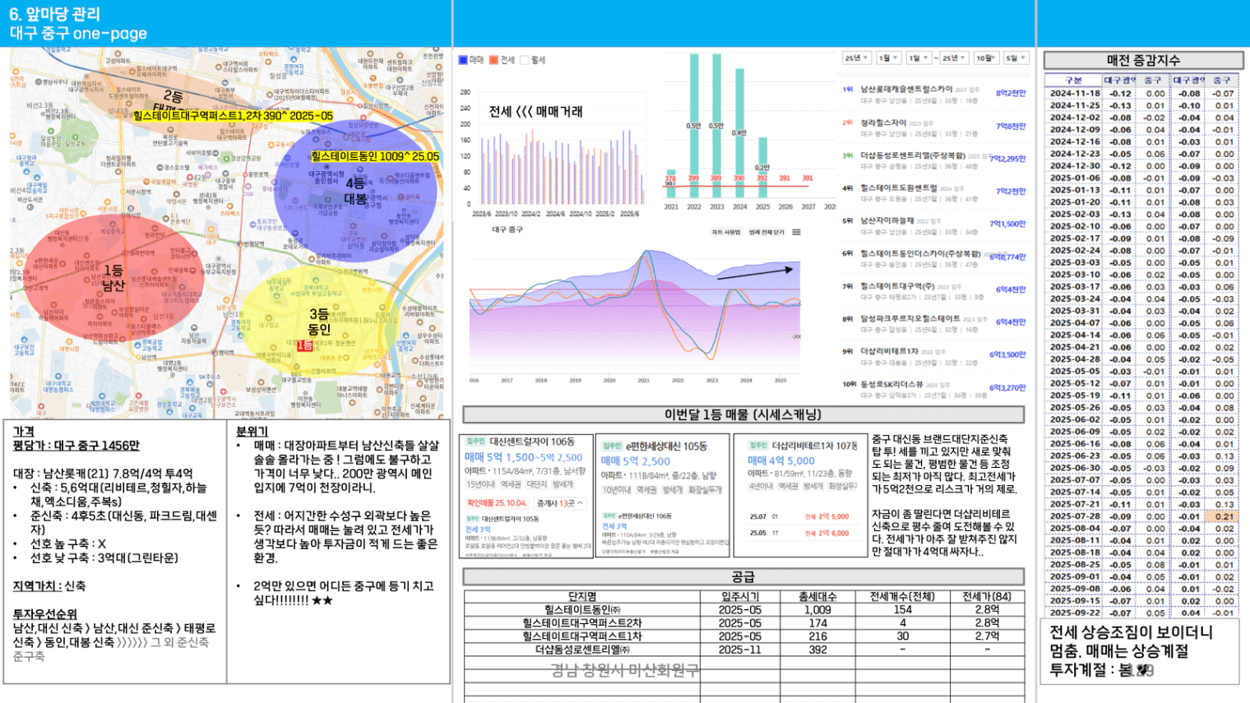Click the 집주인 badge on 대신센트럴자이 106동
Image resolution: width=1250 pixels, height=703 pixels.
(475, 442)
